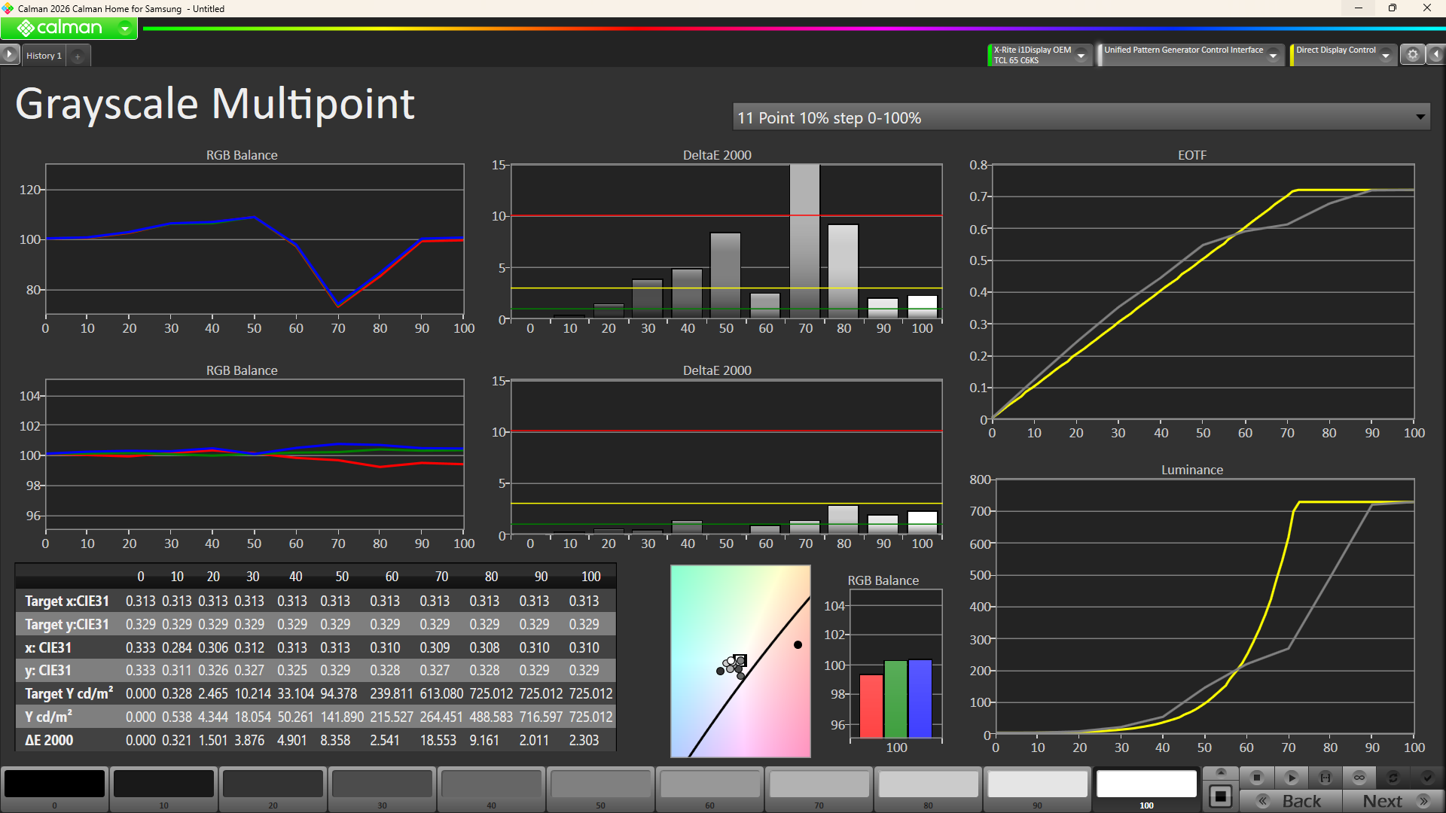Open the settings gear icon
1446x813 pixels.
coord(1413,55)
